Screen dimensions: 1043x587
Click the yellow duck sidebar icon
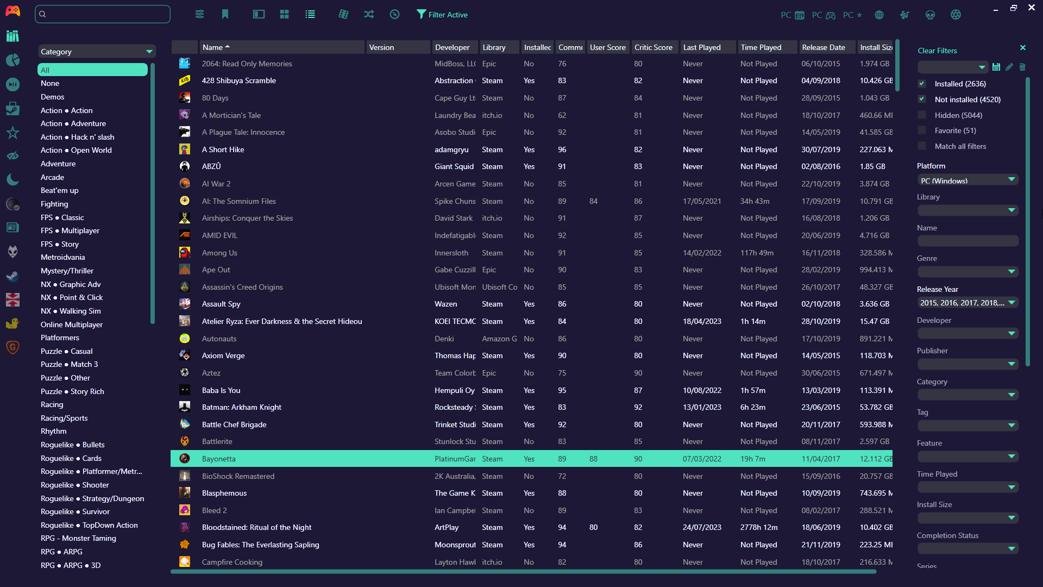tap(12, 323)
